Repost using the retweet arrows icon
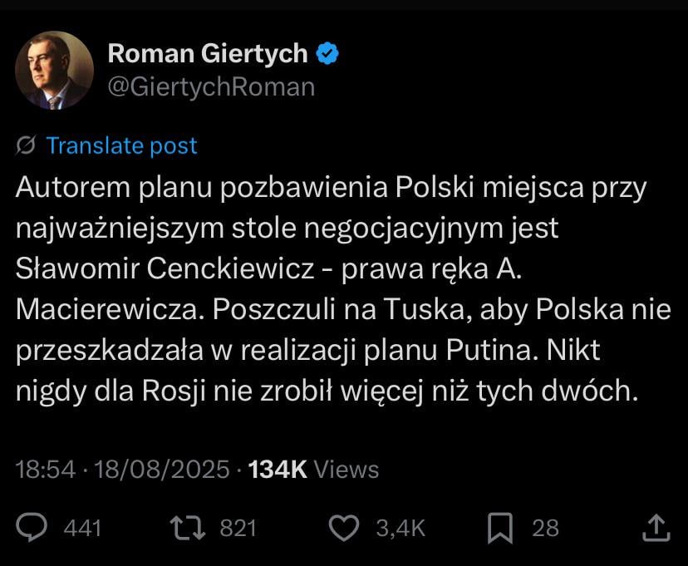This screenshot has width=688, height=566. (187, 528)
